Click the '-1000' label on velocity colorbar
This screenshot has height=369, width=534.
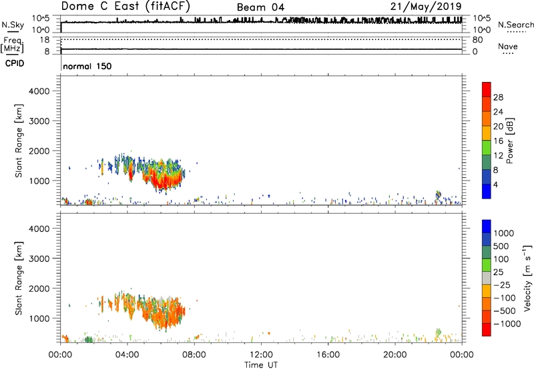(x=507, y=324)
